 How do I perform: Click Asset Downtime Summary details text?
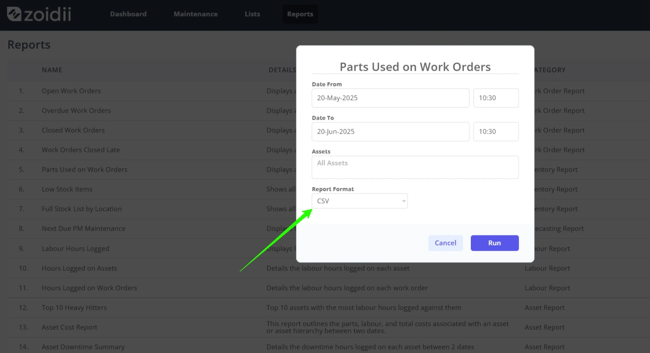[x=370, y=347]
